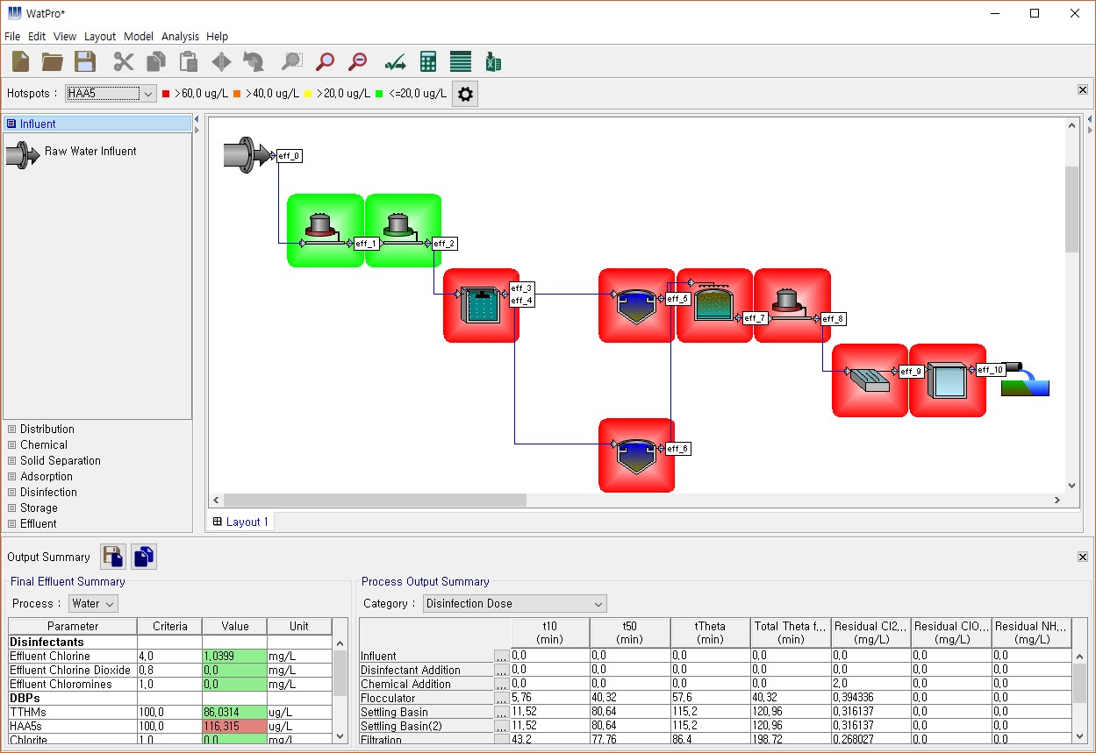
Task: Open the Process Water dropdown
Action: click(x=93, y=603)
